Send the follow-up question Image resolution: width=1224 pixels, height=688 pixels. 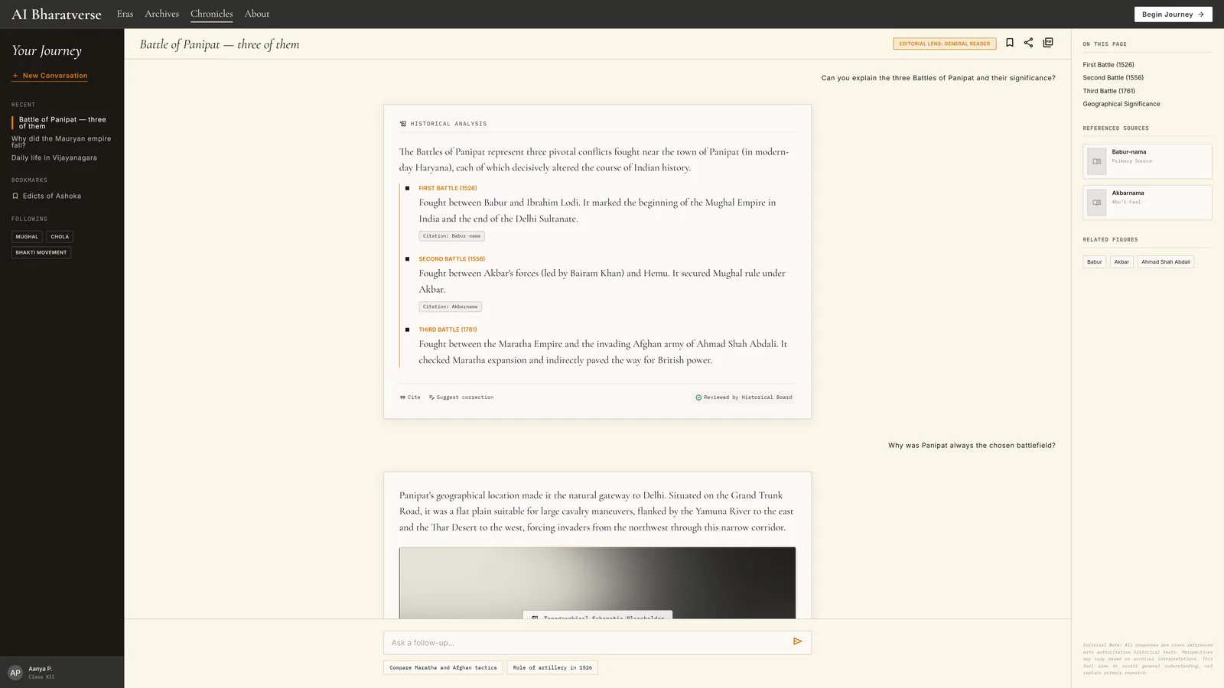pyautogui.click(x=797, y=641)
